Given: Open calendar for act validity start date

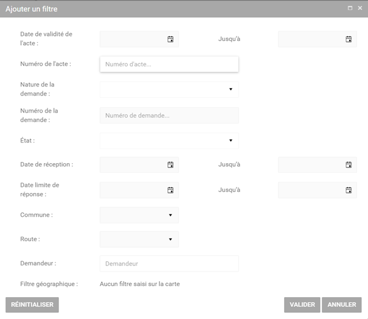Looking at the screenshot, I should coord(170,39).
